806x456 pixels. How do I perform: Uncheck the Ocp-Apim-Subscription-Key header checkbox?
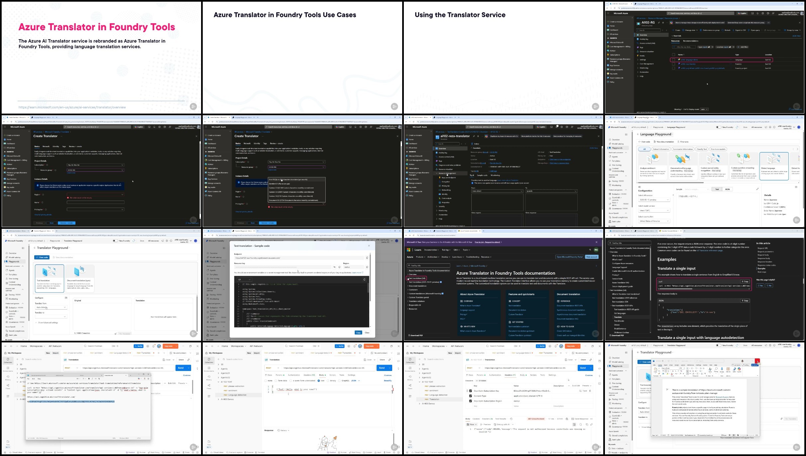470,391
